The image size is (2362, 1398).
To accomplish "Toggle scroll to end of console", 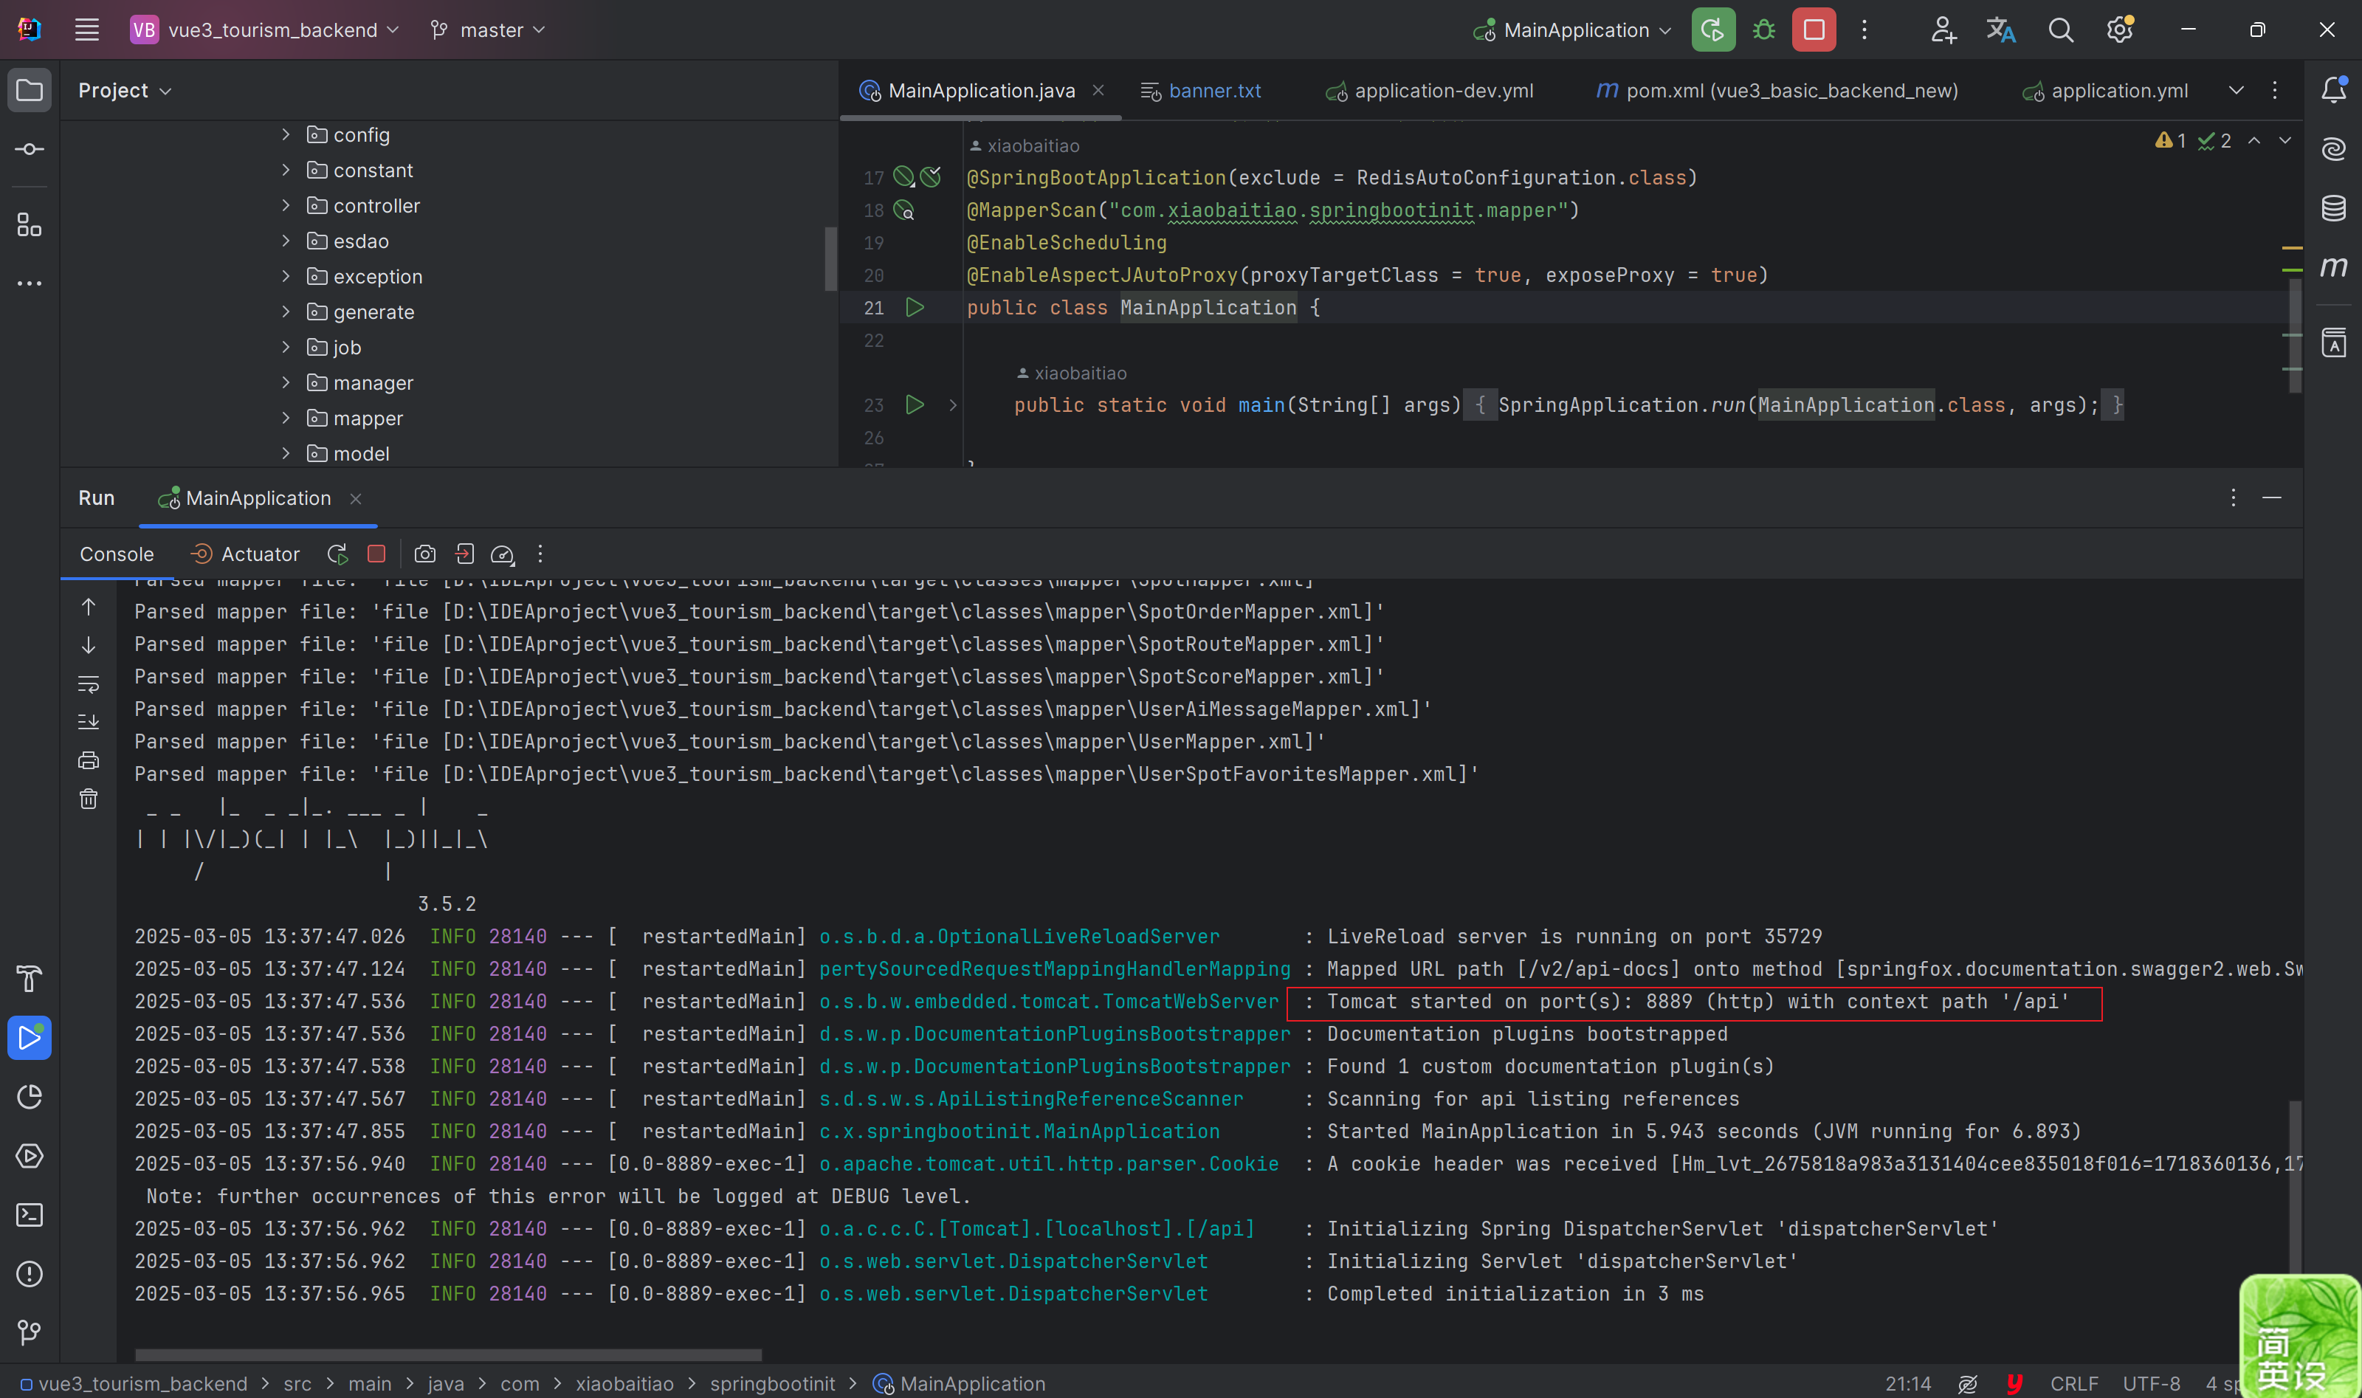I will point(89,722).
